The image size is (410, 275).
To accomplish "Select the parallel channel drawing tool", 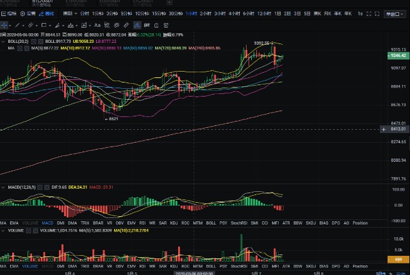I will [x=31, y=26].
